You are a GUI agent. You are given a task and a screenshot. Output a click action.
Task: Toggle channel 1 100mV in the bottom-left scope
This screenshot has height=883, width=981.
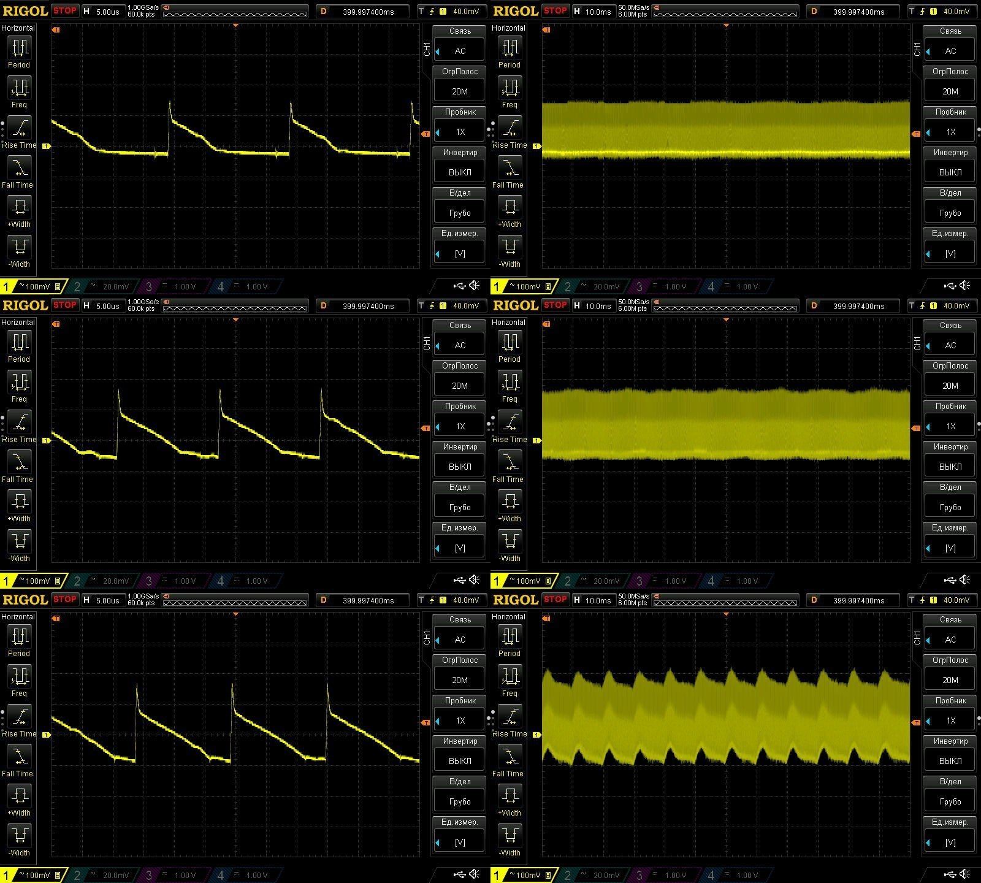click(x=32, y=875)
